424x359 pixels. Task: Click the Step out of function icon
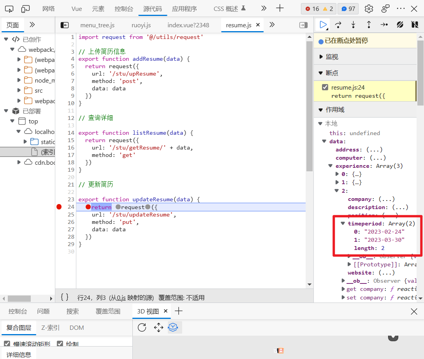point(369,25)
